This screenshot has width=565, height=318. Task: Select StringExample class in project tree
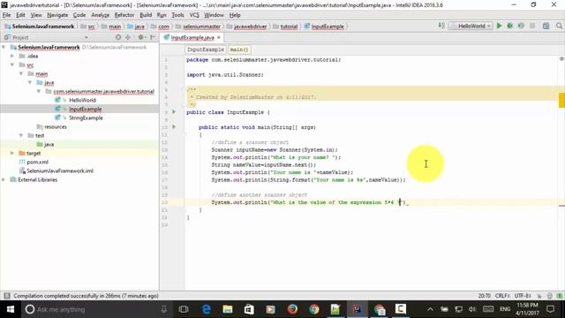tap(86, 117)
